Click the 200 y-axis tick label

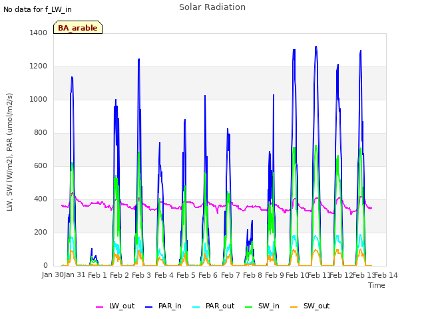[41, 232]
